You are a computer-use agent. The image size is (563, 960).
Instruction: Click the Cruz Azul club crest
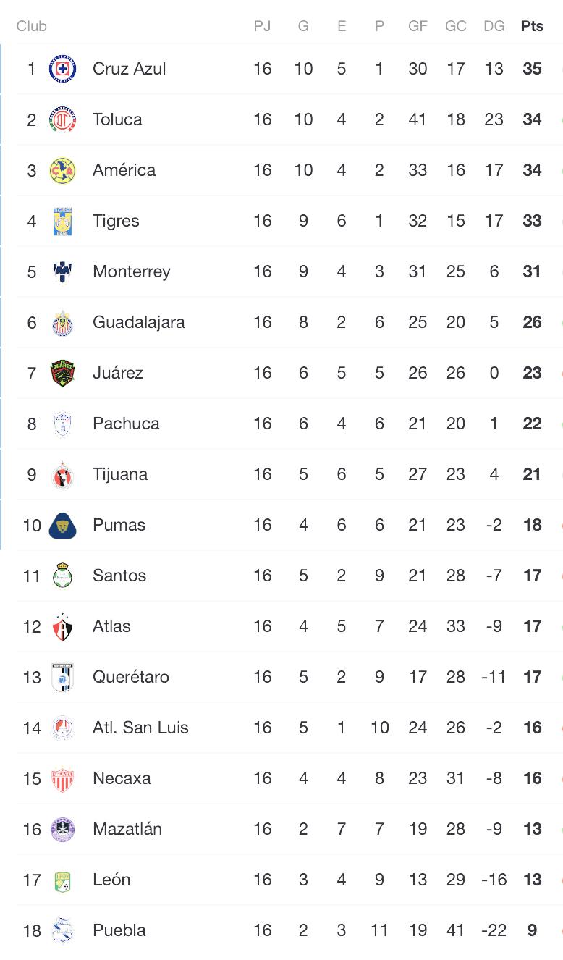[63, 69]
